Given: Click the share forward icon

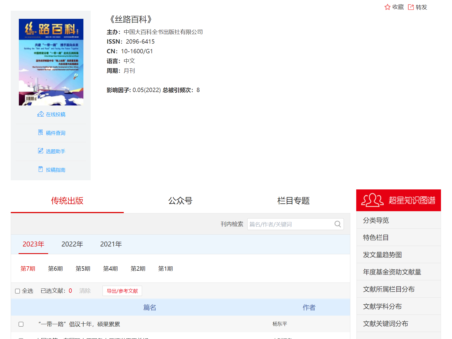Looking at the screenshot, I should click(x=411, y=7).
